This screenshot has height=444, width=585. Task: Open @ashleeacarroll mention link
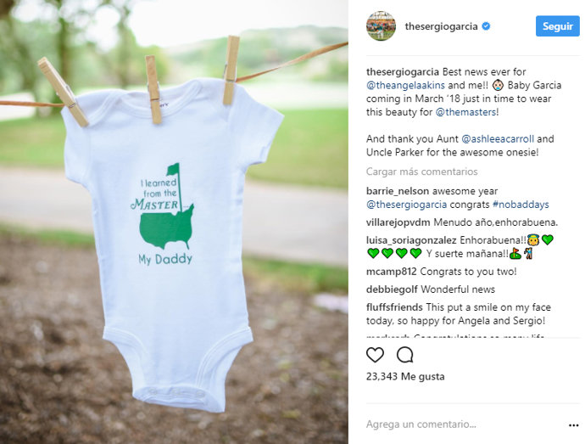click(498, 139)
